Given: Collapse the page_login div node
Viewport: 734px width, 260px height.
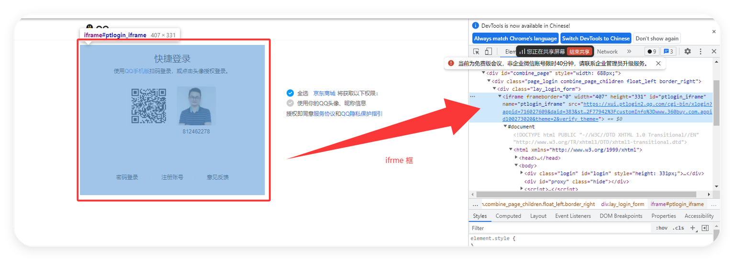Looking at the screenshot, I should (489, 81).
